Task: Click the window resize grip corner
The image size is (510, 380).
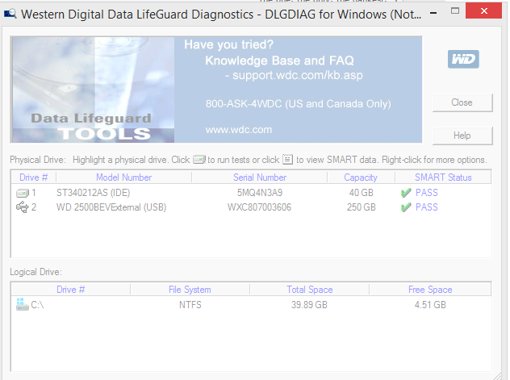Action: pos(498,376)
